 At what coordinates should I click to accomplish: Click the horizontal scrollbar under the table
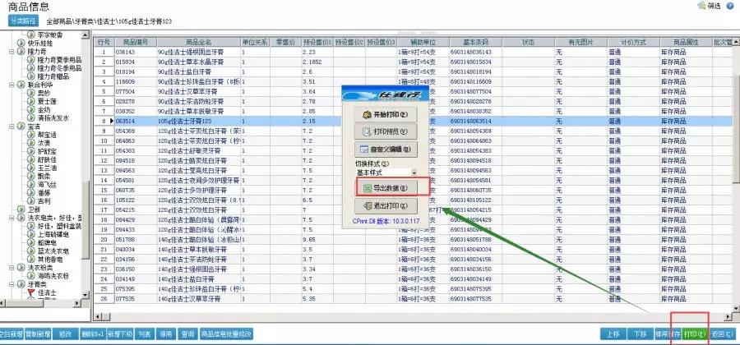tap(329, 319)
